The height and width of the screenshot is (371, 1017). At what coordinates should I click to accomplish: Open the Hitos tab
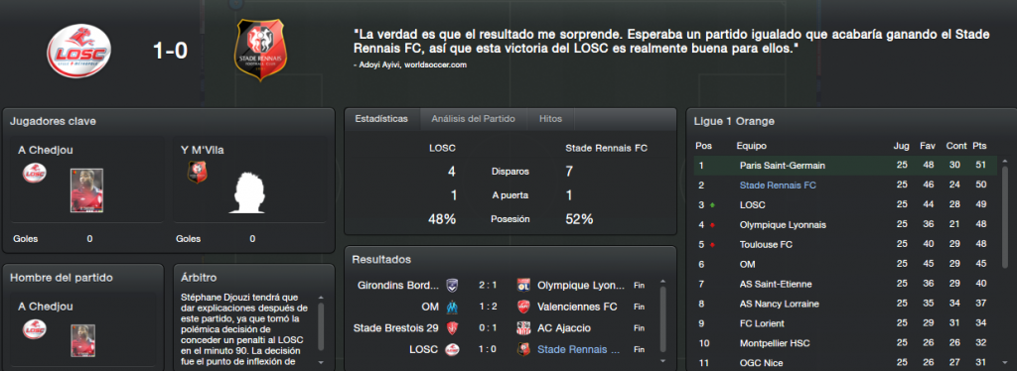549,119
